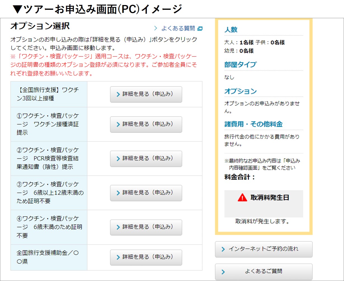Open details for ①ワクチン接種済証提示 option
Image resolution: width=344 pixels, height=281 pixels.
pos(146,124)
